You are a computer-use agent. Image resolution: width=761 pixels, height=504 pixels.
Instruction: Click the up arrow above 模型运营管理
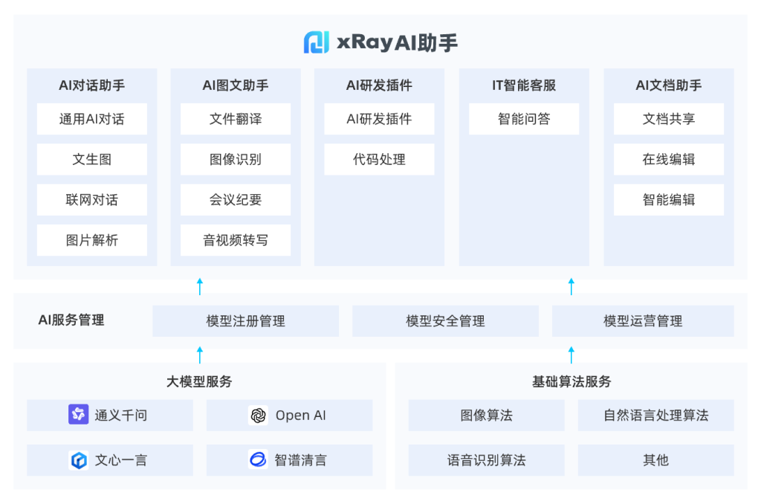pos(571,286)
